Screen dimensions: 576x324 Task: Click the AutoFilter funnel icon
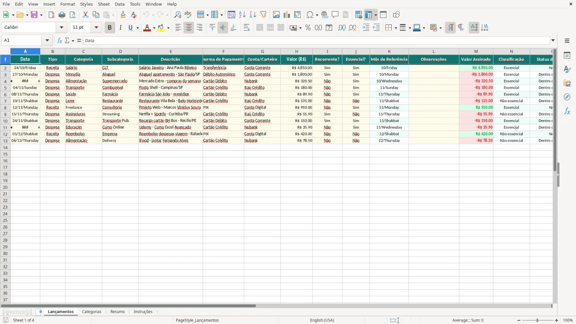[x=264, y=15]
